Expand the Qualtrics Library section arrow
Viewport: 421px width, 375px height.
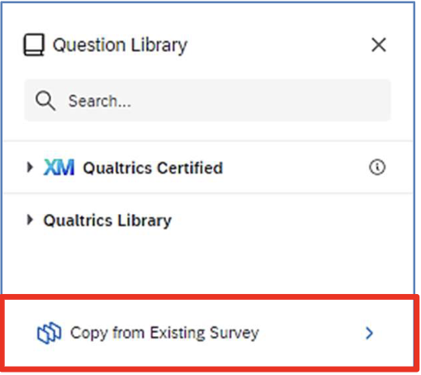pyautogui.click(x=30, y=220)
